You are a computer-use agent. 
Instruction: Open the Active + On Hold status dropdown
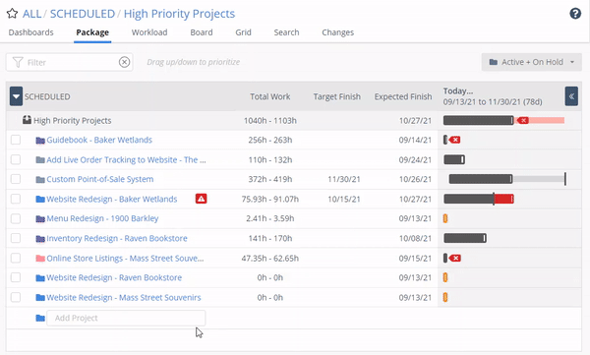point(531,62)
